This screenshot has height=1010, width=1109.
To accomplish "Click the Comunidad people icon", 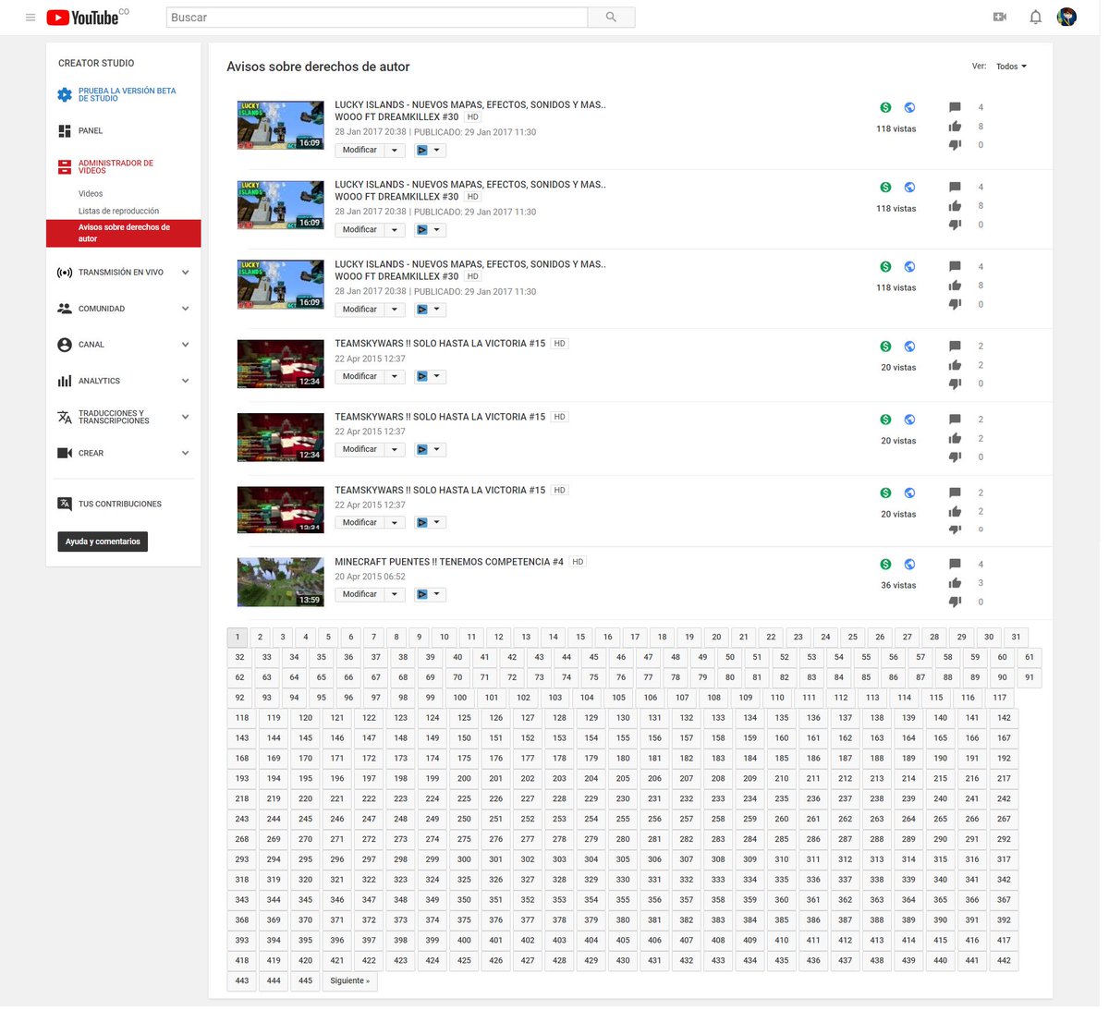I will tap(65, 309).
